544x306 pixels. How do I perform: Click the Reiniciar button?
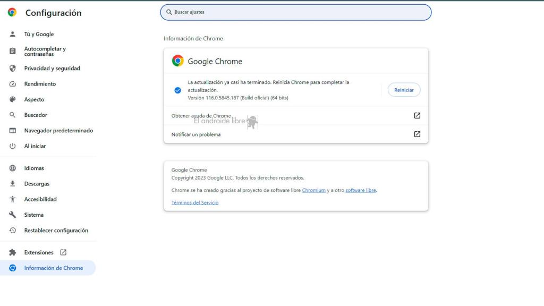[x=404, y=90]
